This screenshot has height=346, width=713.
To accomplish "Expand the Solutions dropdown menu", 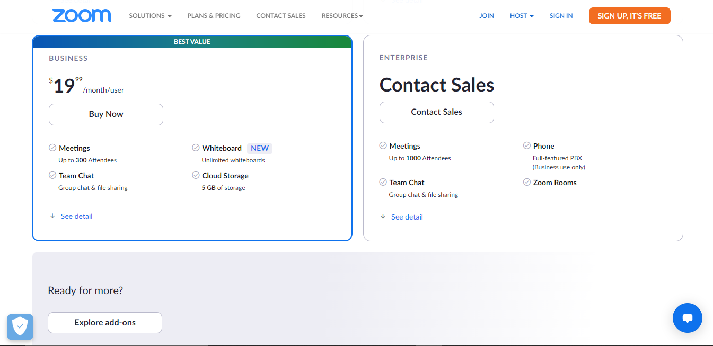I will pyautogui.click(x=150, y=16).
